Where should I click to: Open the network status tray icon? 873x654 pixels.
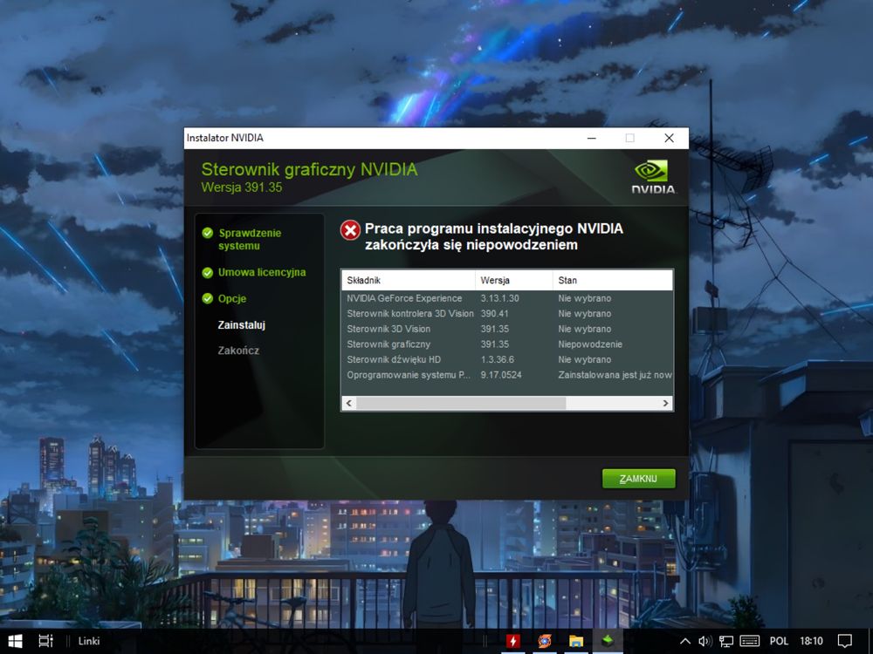pyautogui.click(x=726, y=641)
